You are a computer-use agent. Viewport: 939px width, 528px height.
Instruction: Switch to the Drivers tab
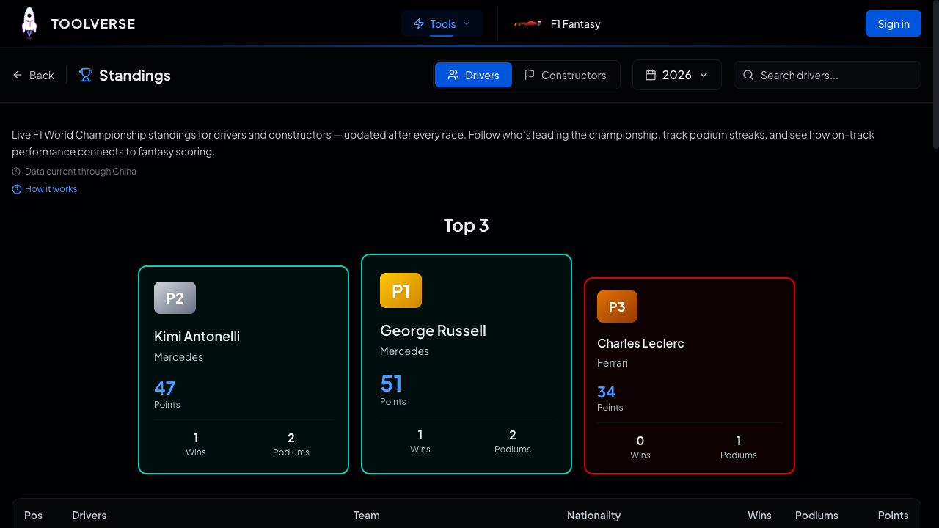[473, 75]
